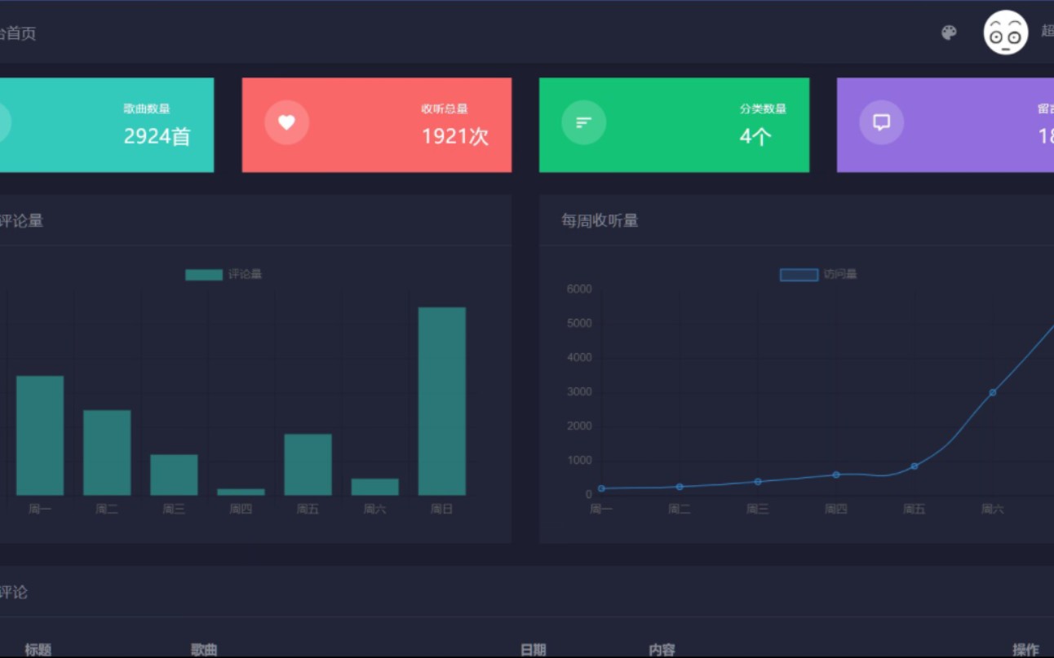The width and height of the screenshot is (1054, 658).
Task: Click the category list icon on green card
Action: pos(583,122)
